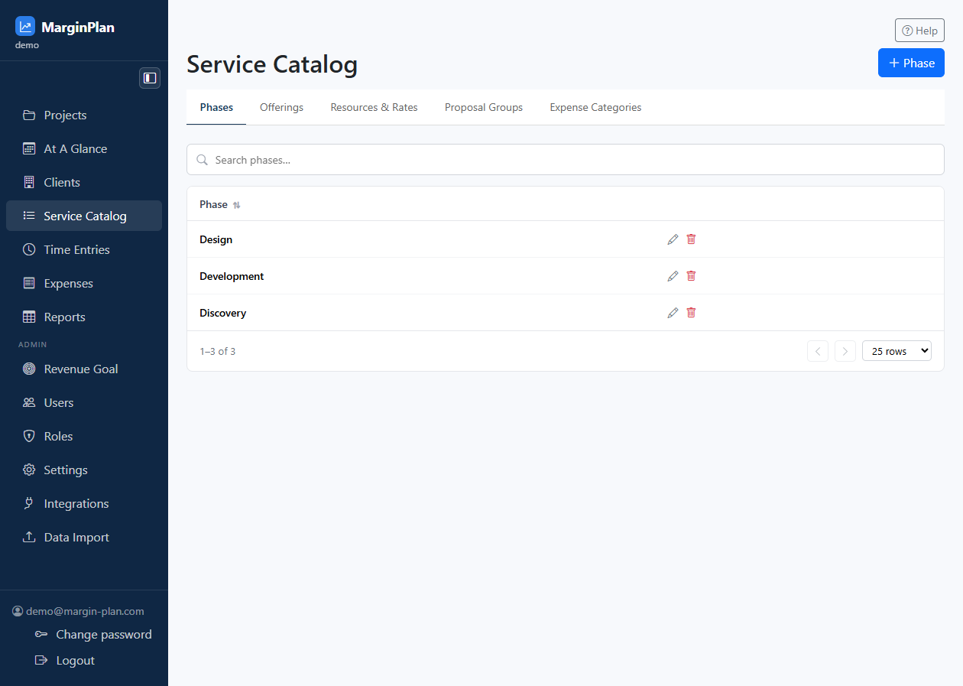Navigate to Time Entries label
Image resolution: width=963 pixels, height=686 pixels.
click(76, 249)
